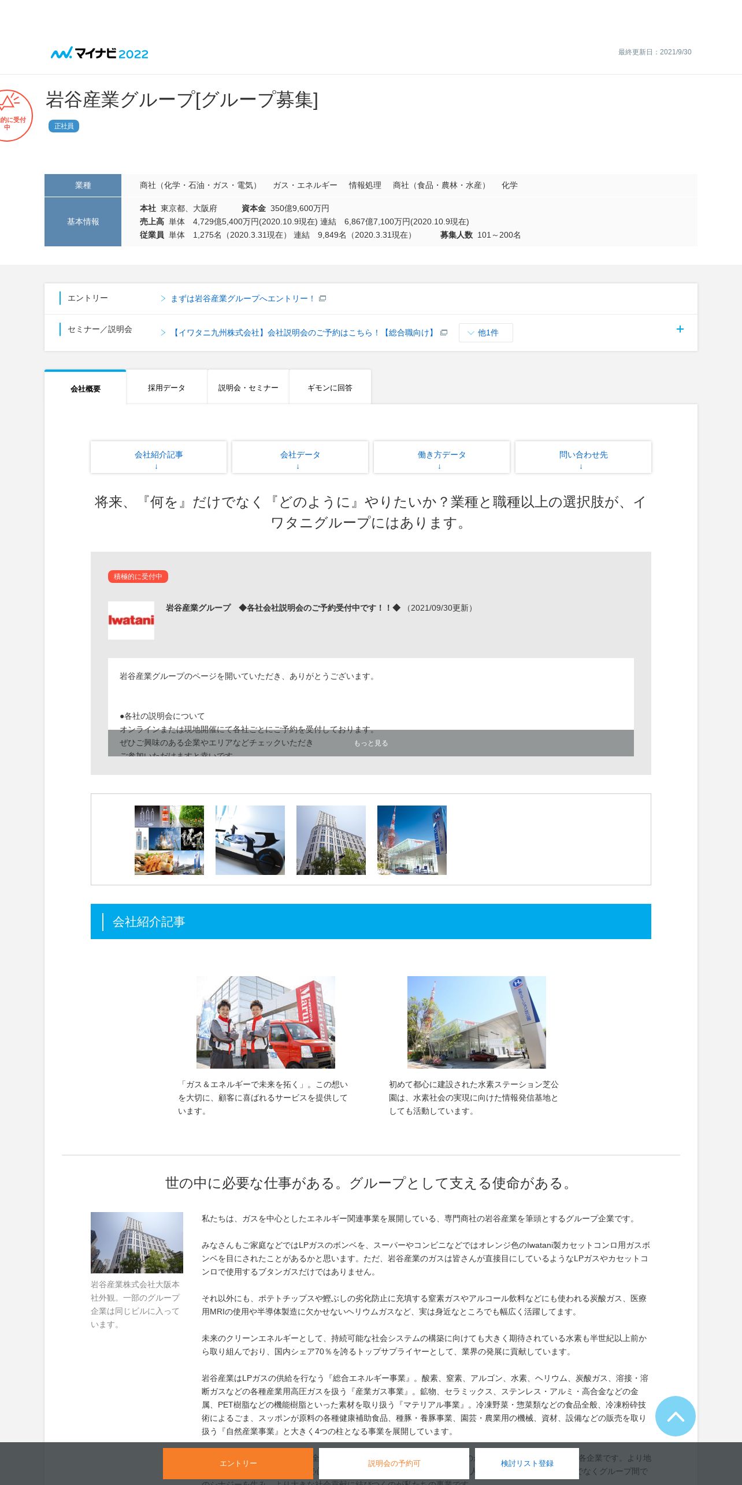Click the ガス・エネルギー industry text
This screenshot has width=742, height=1485.
[305, 186]
